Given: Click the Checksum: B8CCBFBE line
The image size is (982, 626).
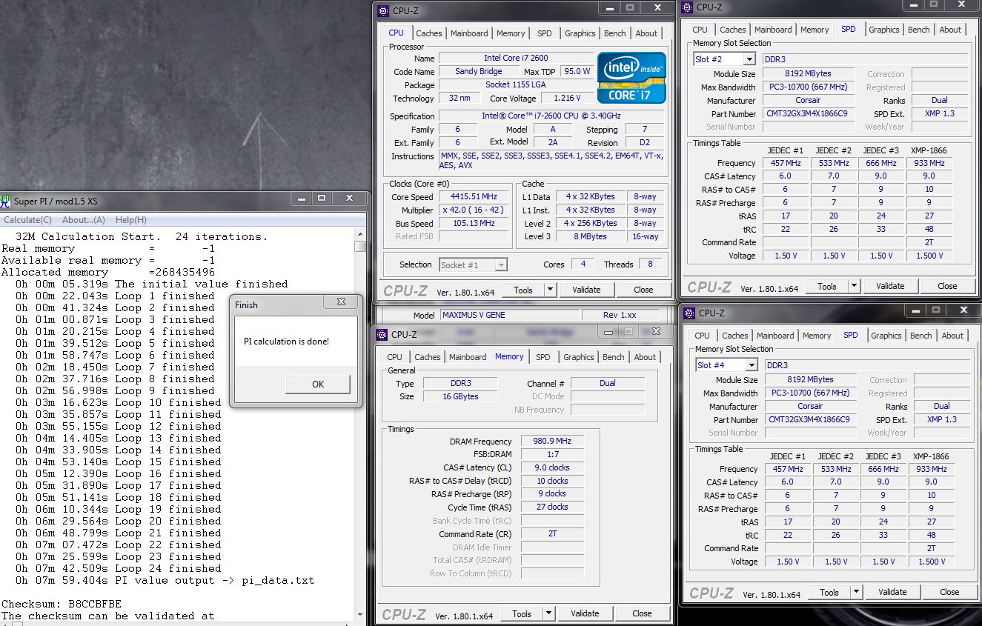Looking at the screenshot, I should click(62, 604).
